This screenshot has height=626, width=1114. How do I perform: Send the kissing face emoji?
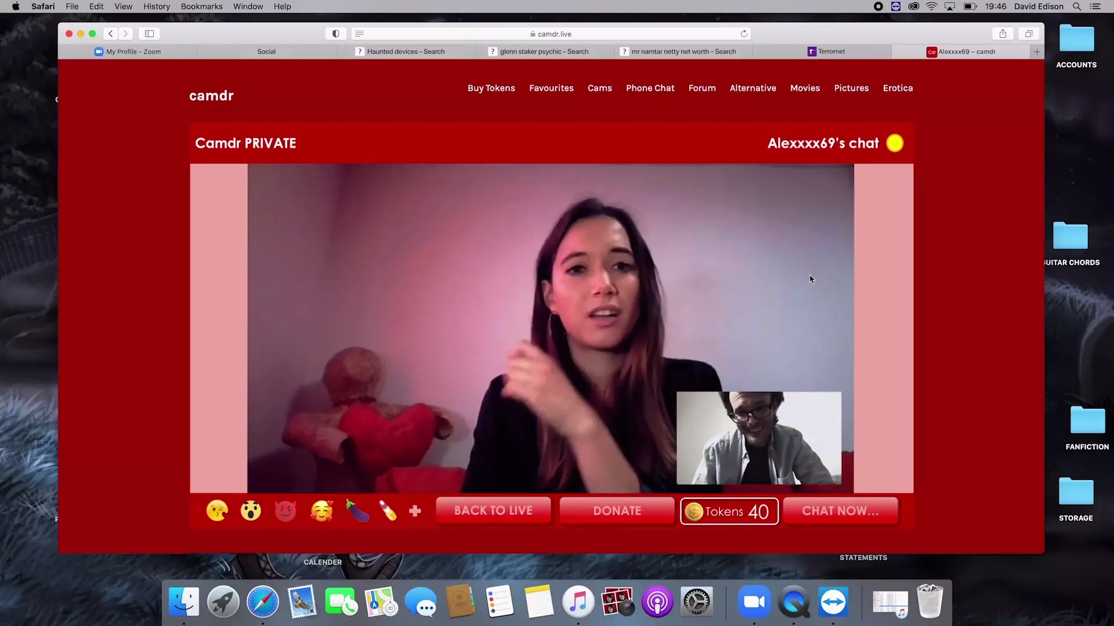[x=217, y=511]
